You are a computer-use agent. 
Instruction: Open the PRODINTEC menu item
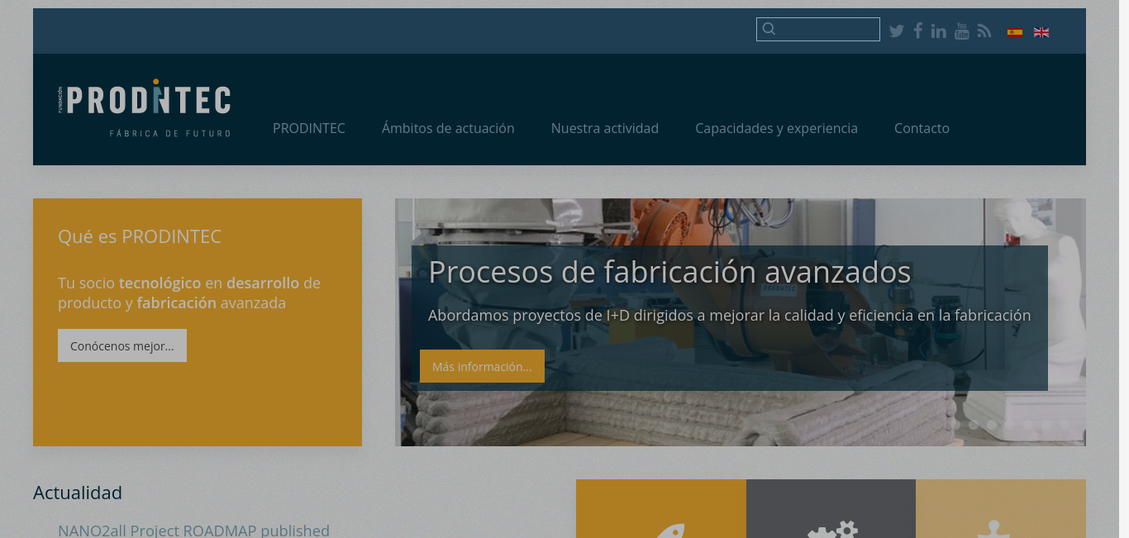pos(309,128)
